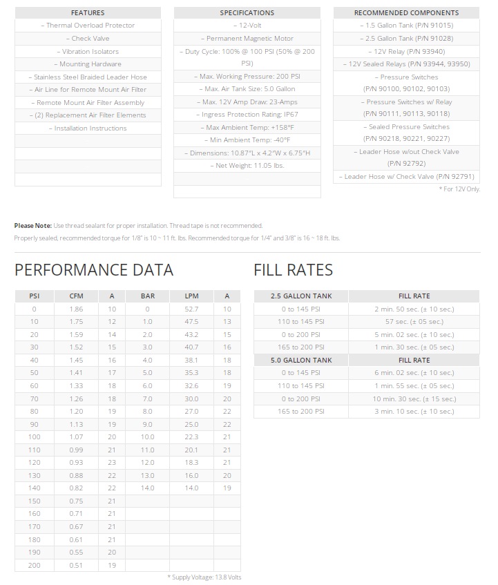Click the Thermal Overload Protector feature row
This screenshot has width=498, height=585.
coord(88,26)
